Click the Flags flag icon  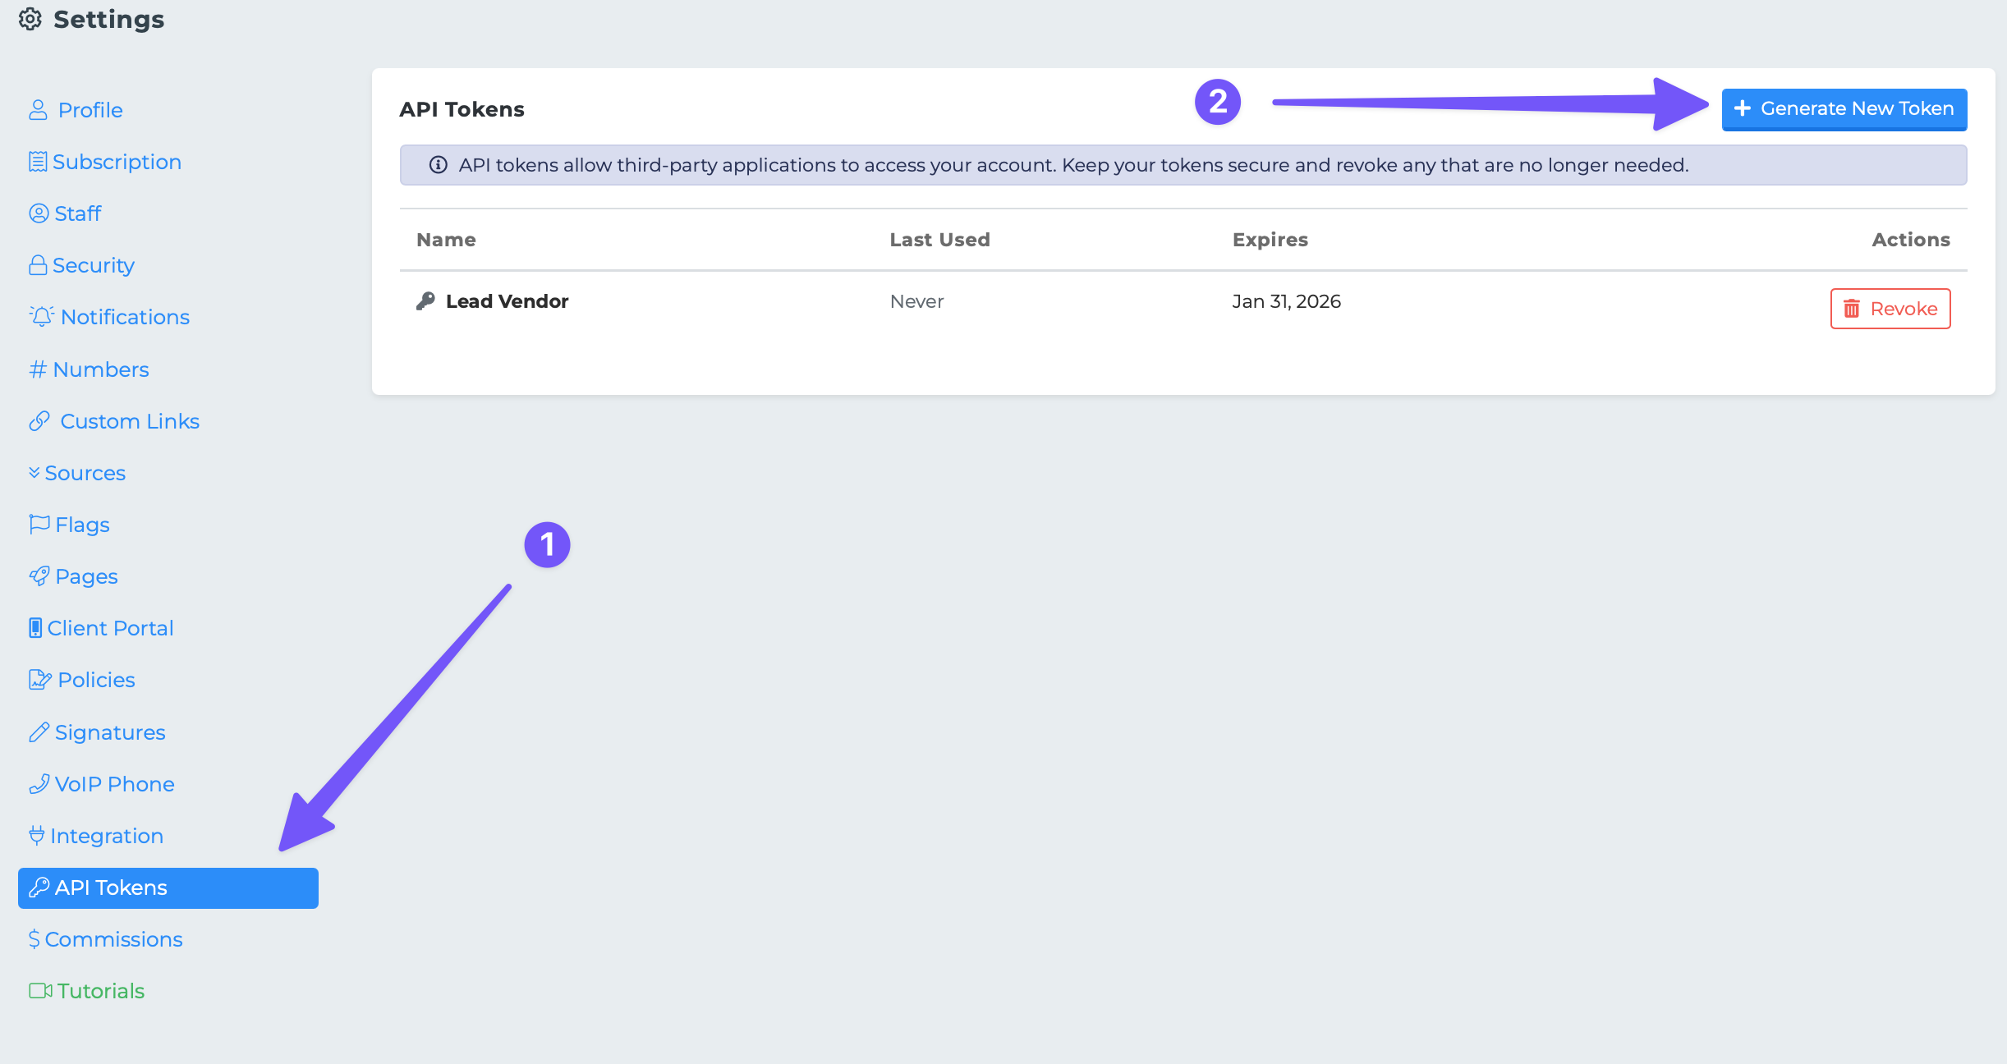point(39,524)
